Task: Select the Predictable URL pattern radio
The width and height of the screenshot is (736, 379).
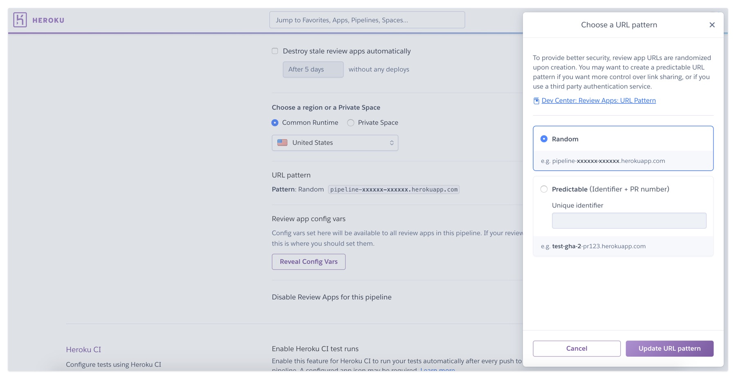Action: pyautogui.click(x=544, y=189)
